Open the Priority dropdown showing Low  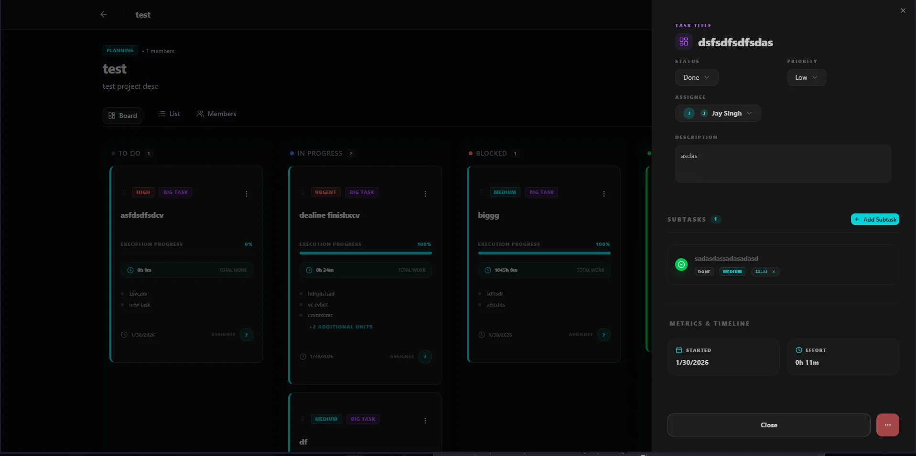coord(807,77)
